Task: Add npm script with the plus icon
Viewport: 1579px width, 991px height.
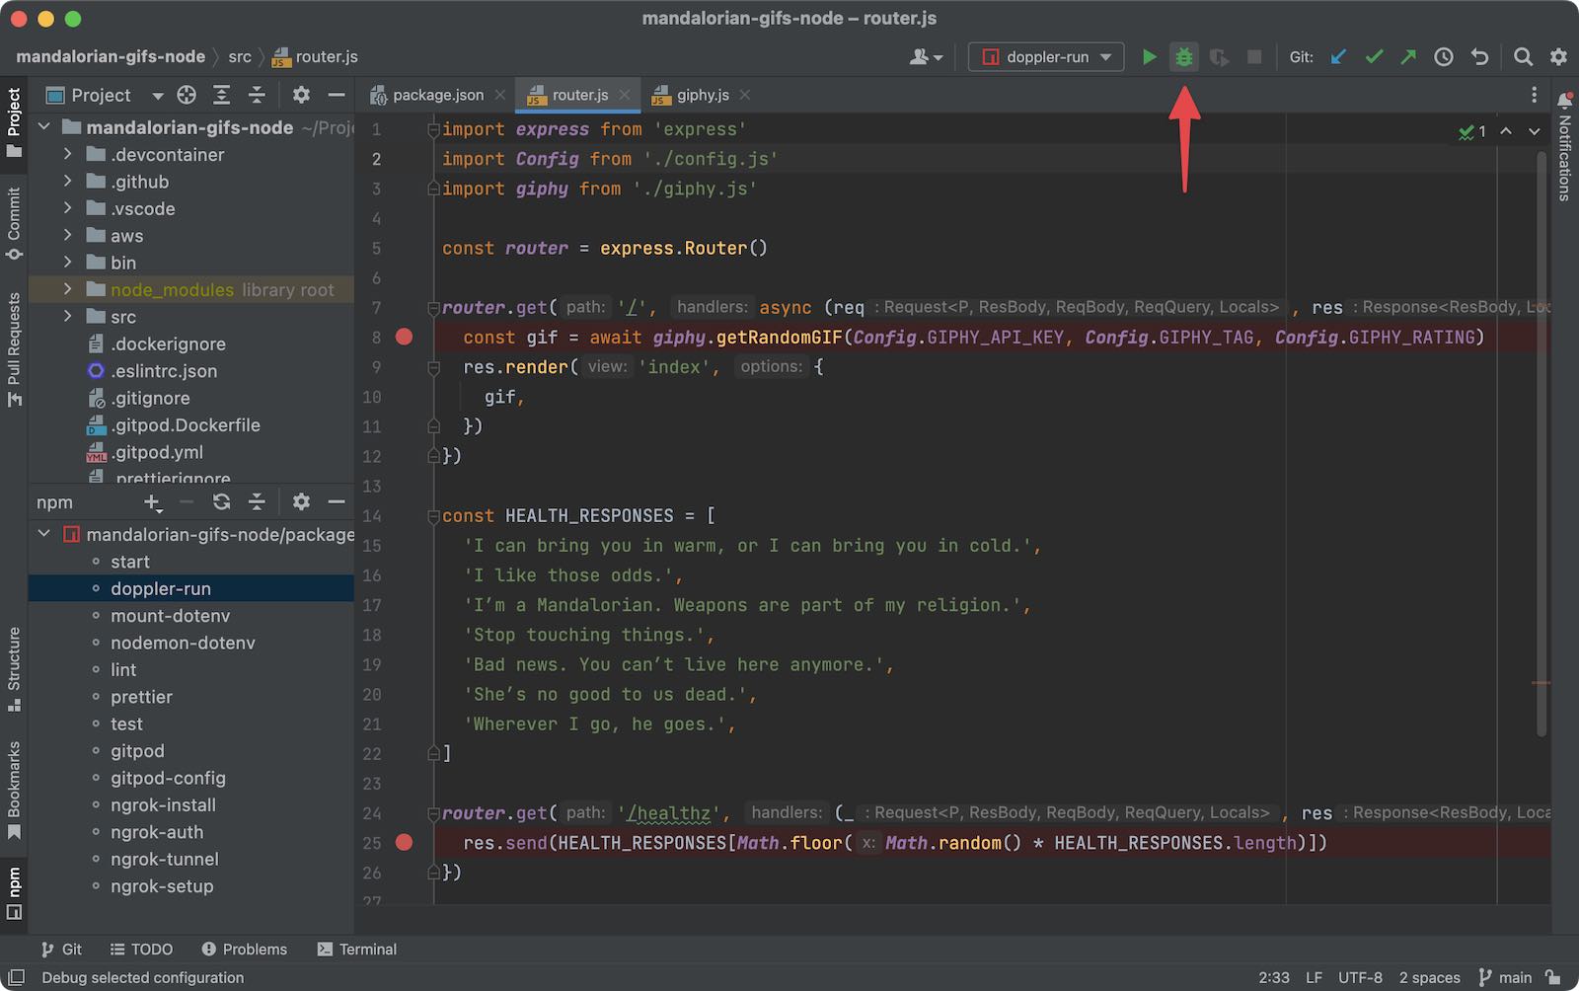Action: click(153, 502)
